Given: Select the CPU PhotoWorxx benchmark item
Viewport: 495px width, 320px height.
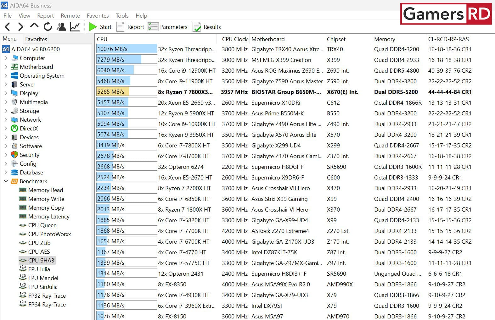Looking at the screenshot, I should tap(49, 234).
